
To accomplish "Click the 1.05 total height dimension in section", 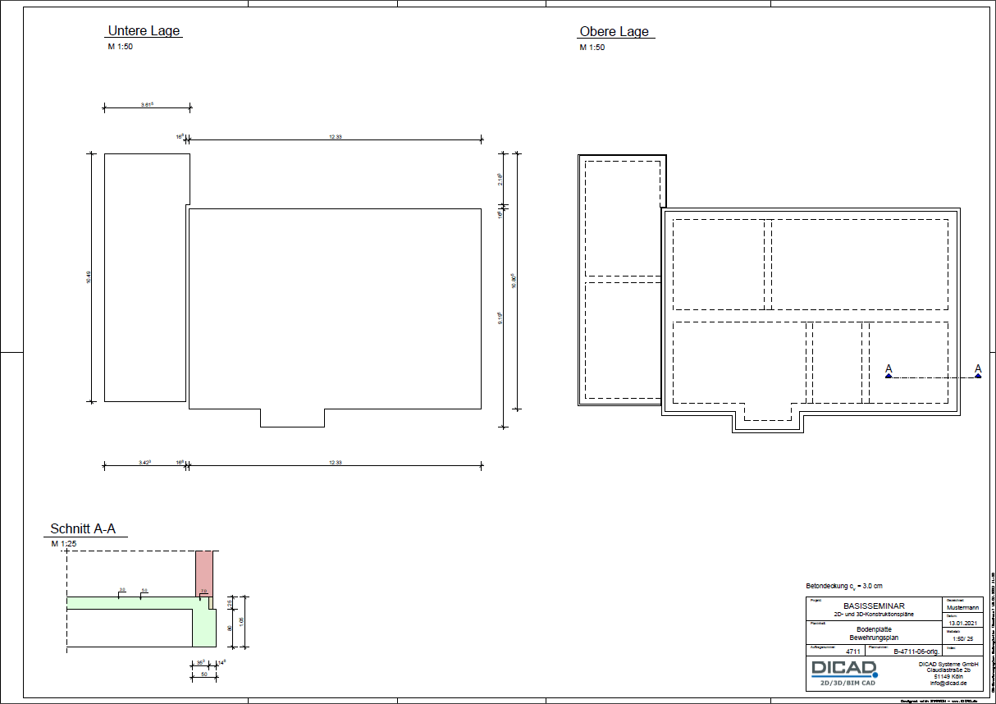I will click(x=242, y=621).
